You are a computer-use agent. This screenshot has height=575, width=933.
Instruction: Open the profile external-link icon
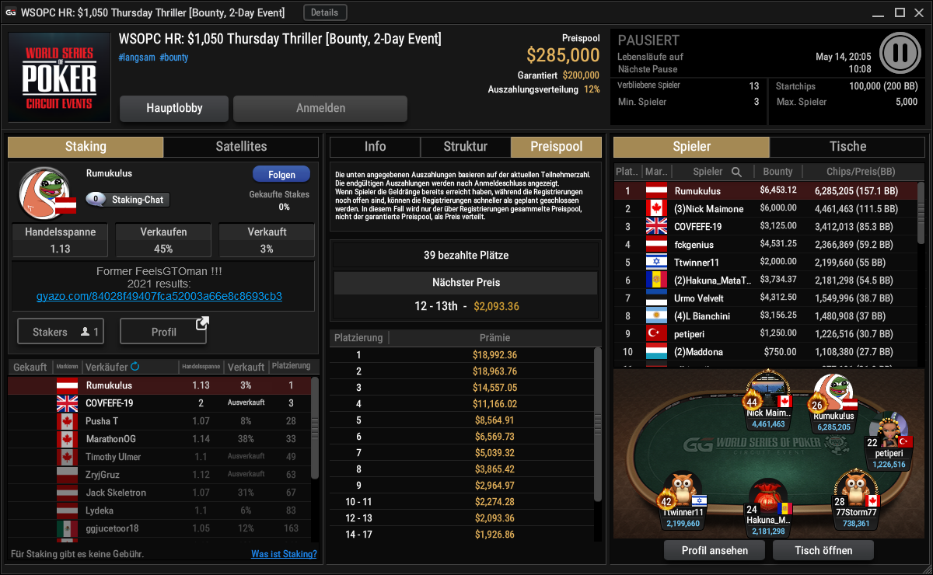tap(201, 322)
